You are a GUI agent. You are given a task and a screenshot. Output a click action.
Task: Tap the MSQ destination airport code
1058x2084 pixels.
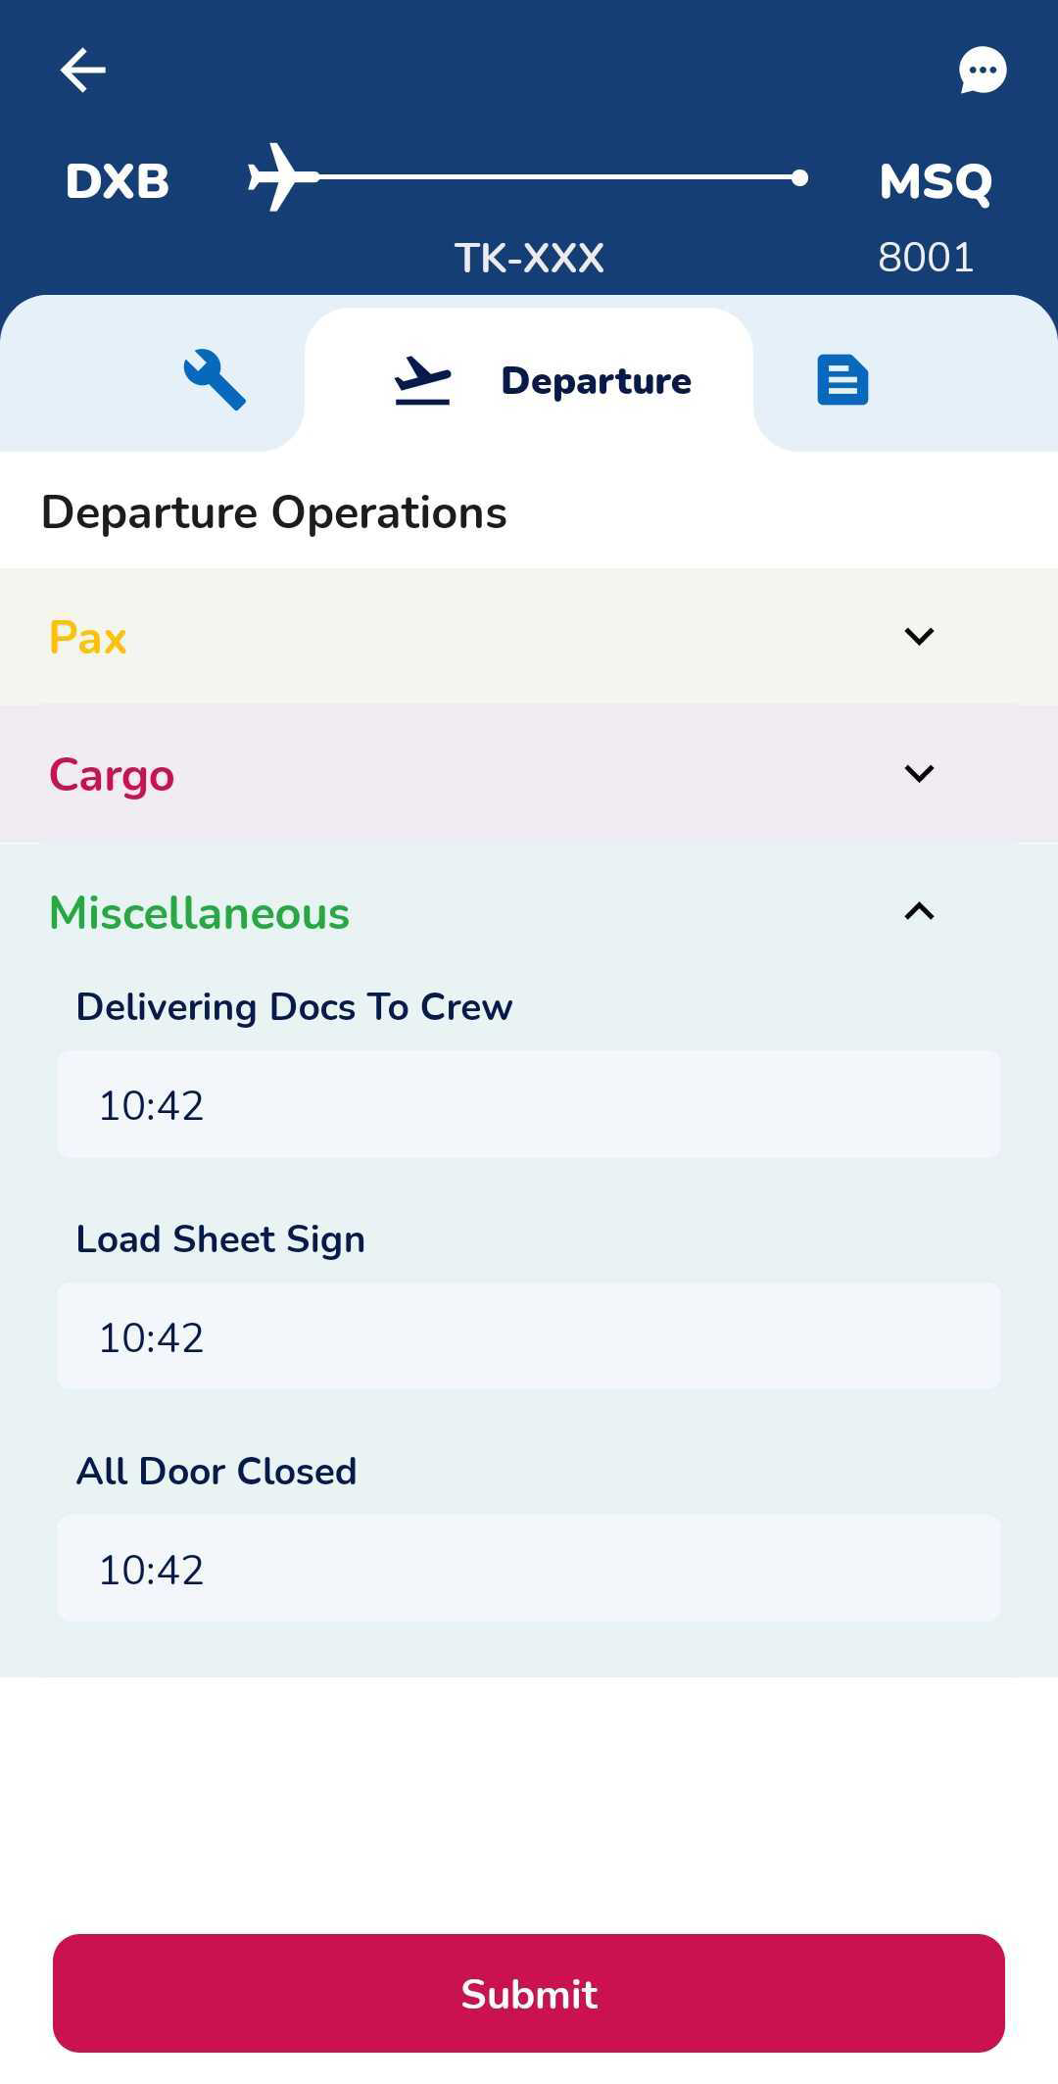click(936, 181)
